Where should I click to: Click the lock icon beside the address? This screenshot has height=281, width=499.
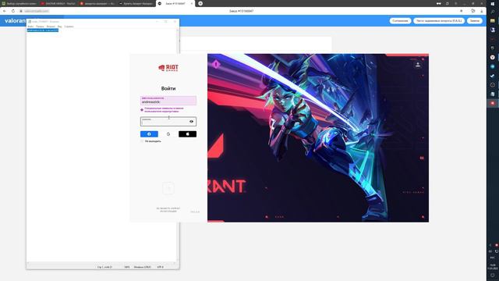[x=21, y=11]
